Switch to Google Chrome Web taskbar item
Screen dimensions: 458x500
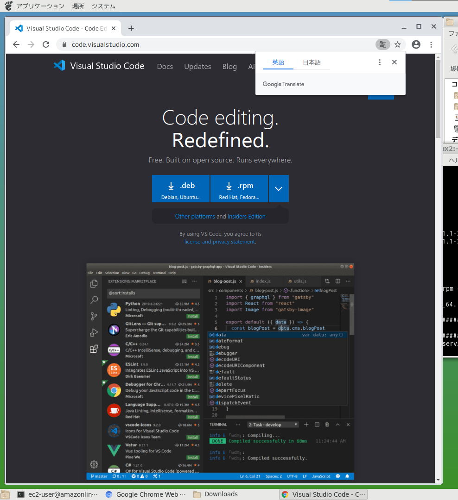pyautogui.click(x=146, y=494)
